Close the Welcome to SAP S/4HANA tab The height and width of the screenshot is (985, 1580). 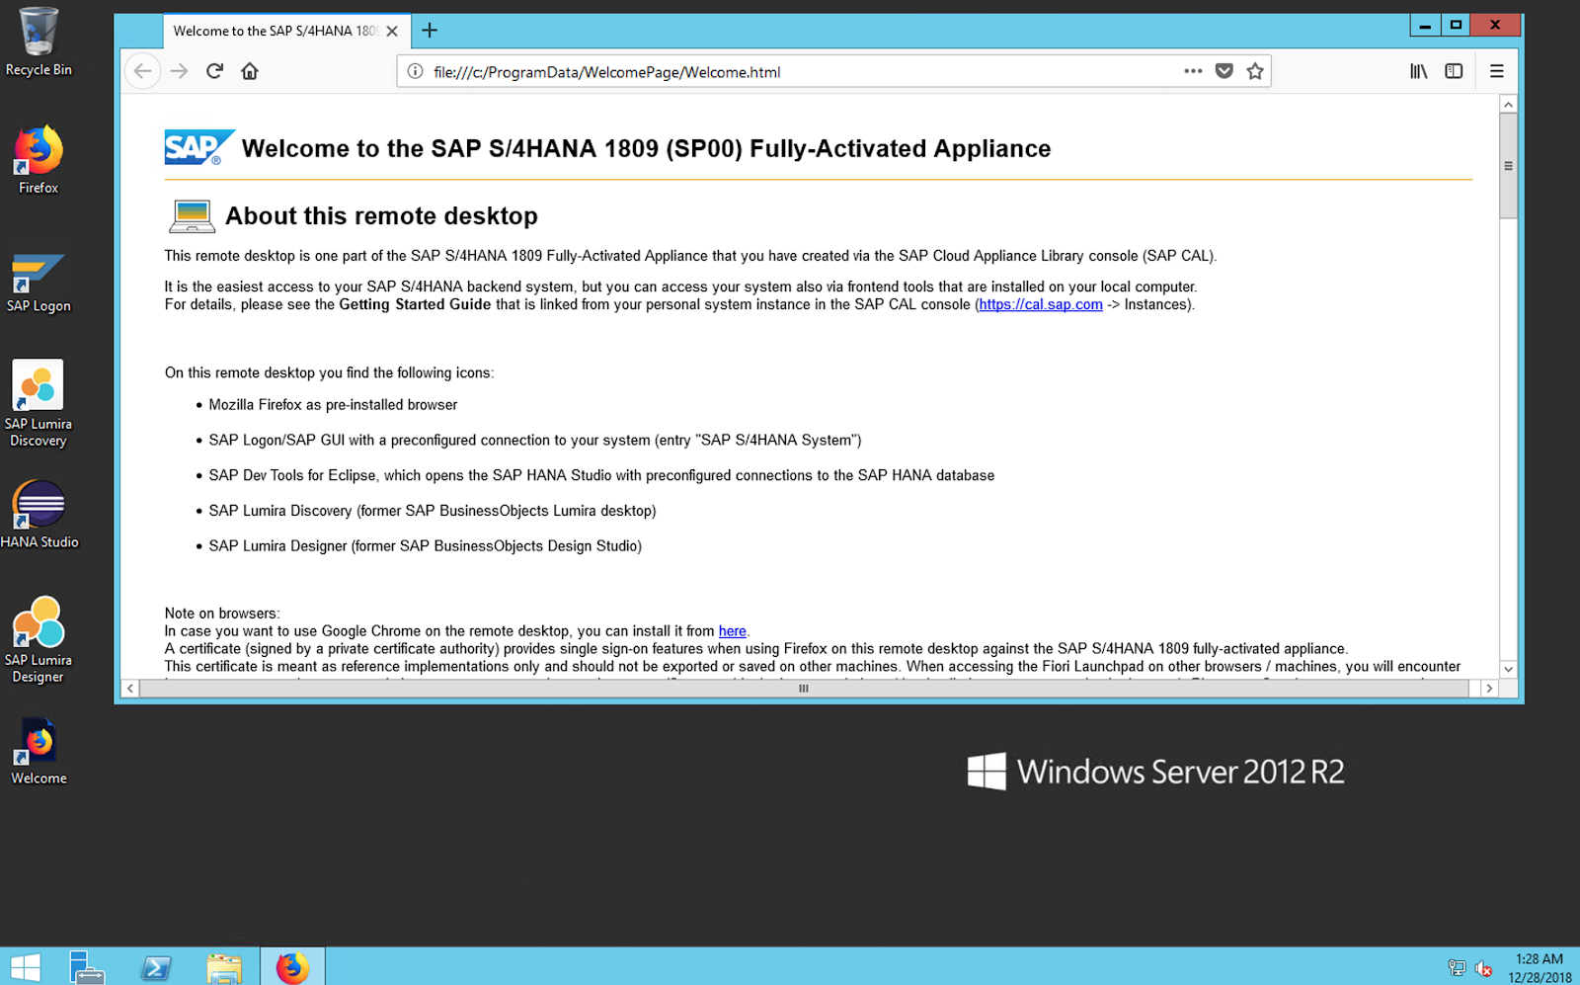392,31
